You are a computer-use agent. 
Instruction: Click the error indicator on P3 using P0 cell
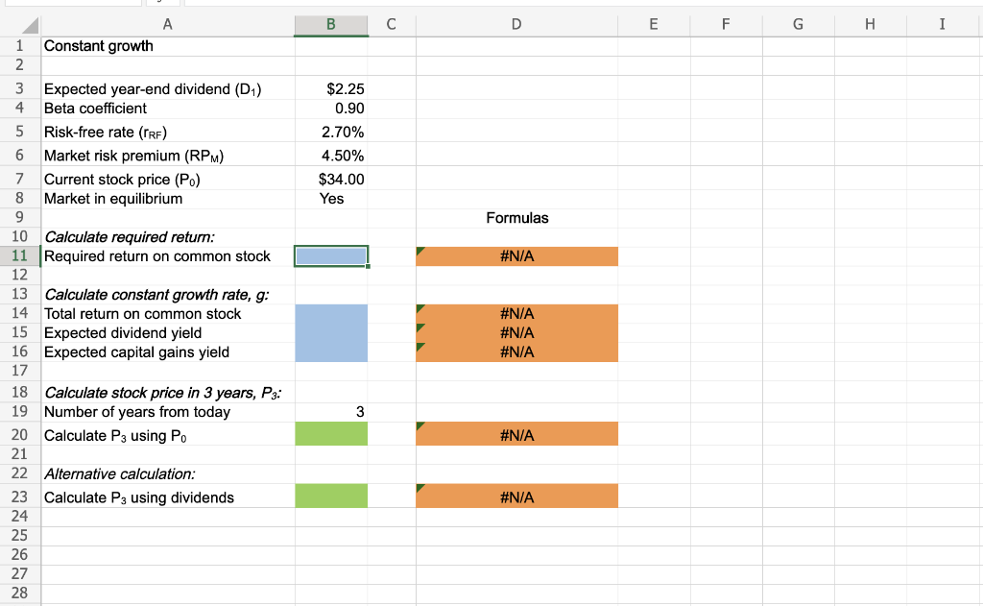point(420,428)
